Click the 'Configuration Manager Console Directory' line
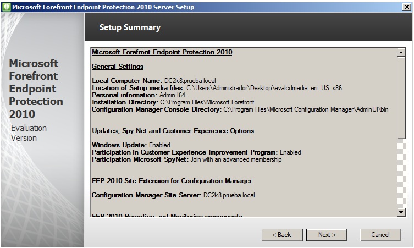 click(240, 109)
